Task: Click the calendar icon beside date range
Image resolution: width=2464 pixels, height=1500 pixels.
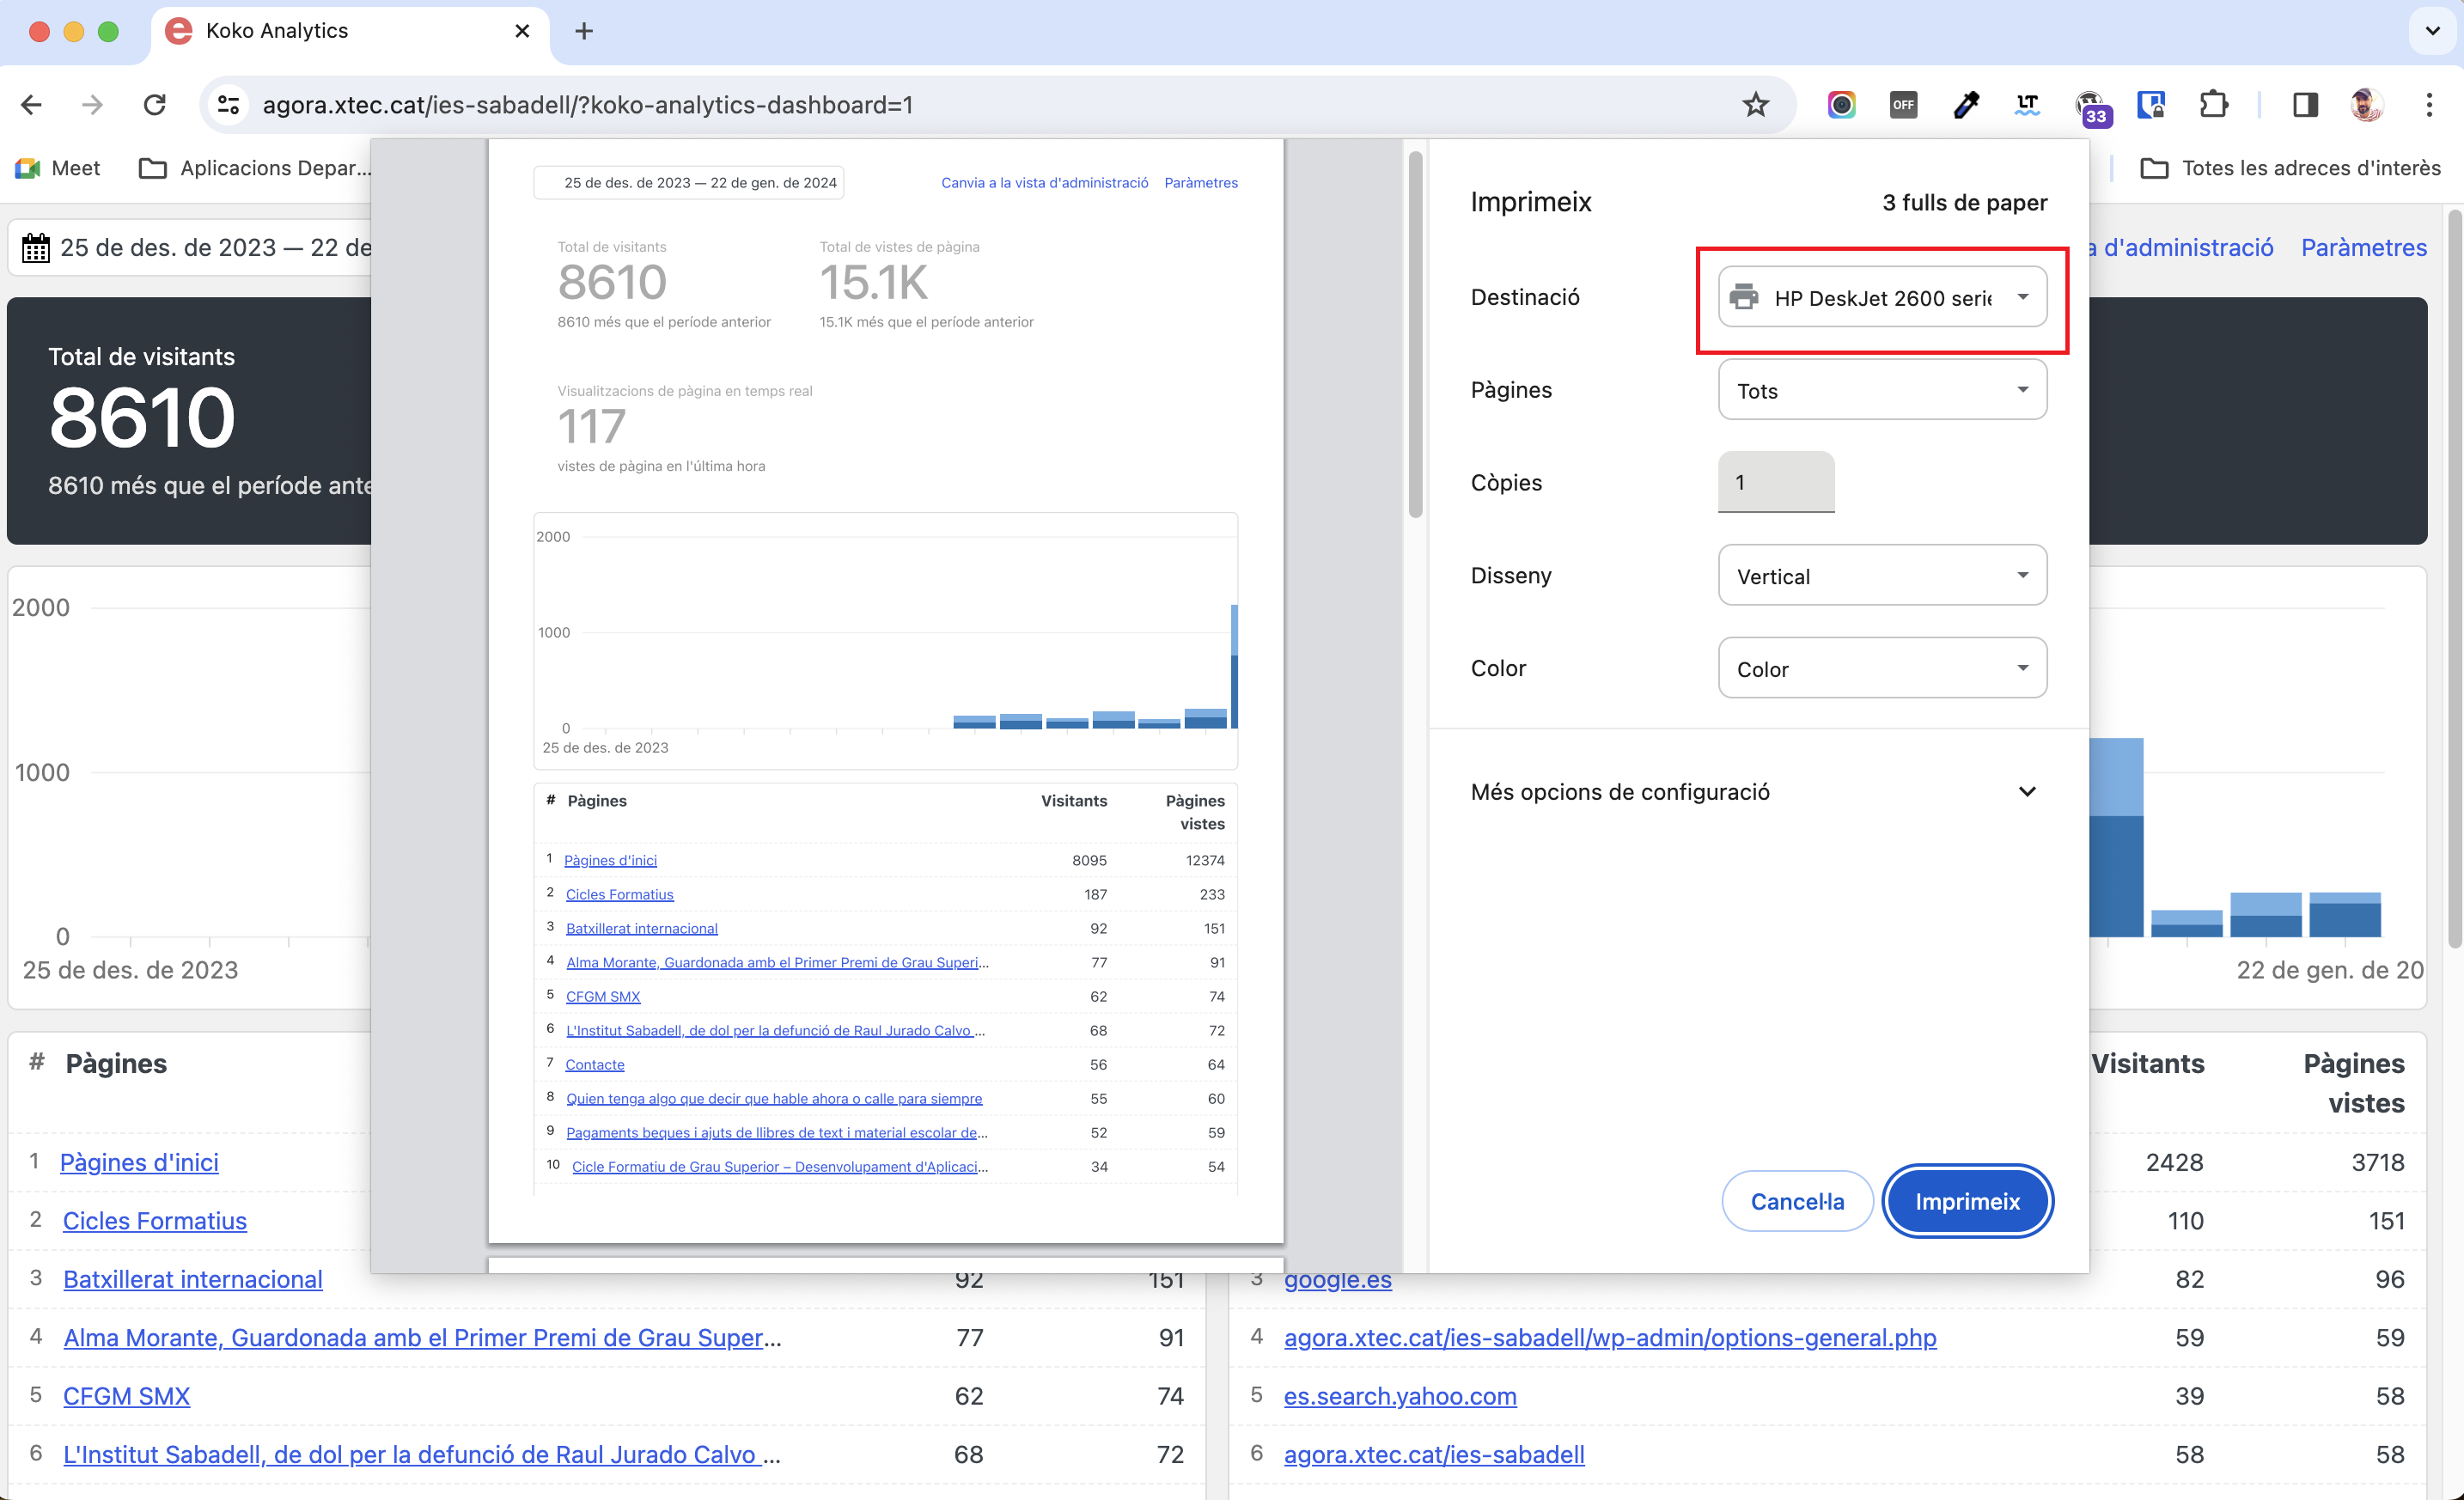Action: tap(36, 247)
